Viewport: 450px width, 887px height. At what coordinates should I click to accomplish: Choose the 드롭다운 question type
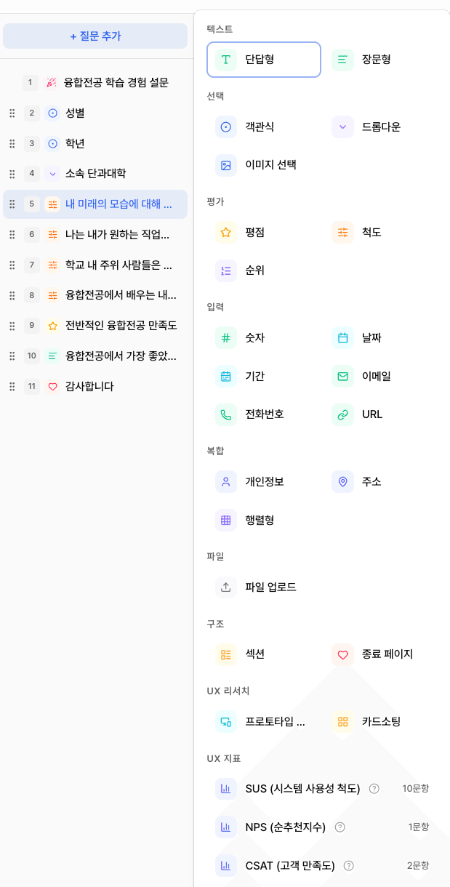(x=342, y=127)
